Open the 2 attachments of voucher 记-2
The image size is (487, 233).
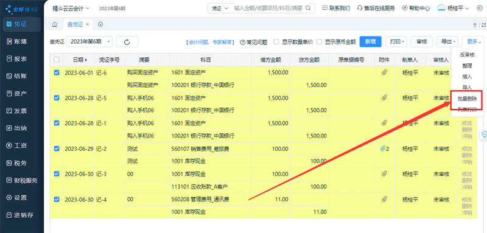pos(385,148)
